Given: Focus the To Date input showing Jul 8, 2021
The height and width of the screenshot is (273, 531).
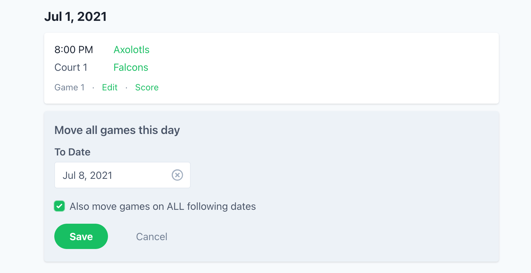Looking at the screenshot, I should (x=110, y=175).
